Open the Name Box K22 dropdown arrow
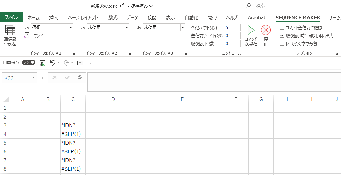This screenshot has width=341, height=175. coord(34,78)
